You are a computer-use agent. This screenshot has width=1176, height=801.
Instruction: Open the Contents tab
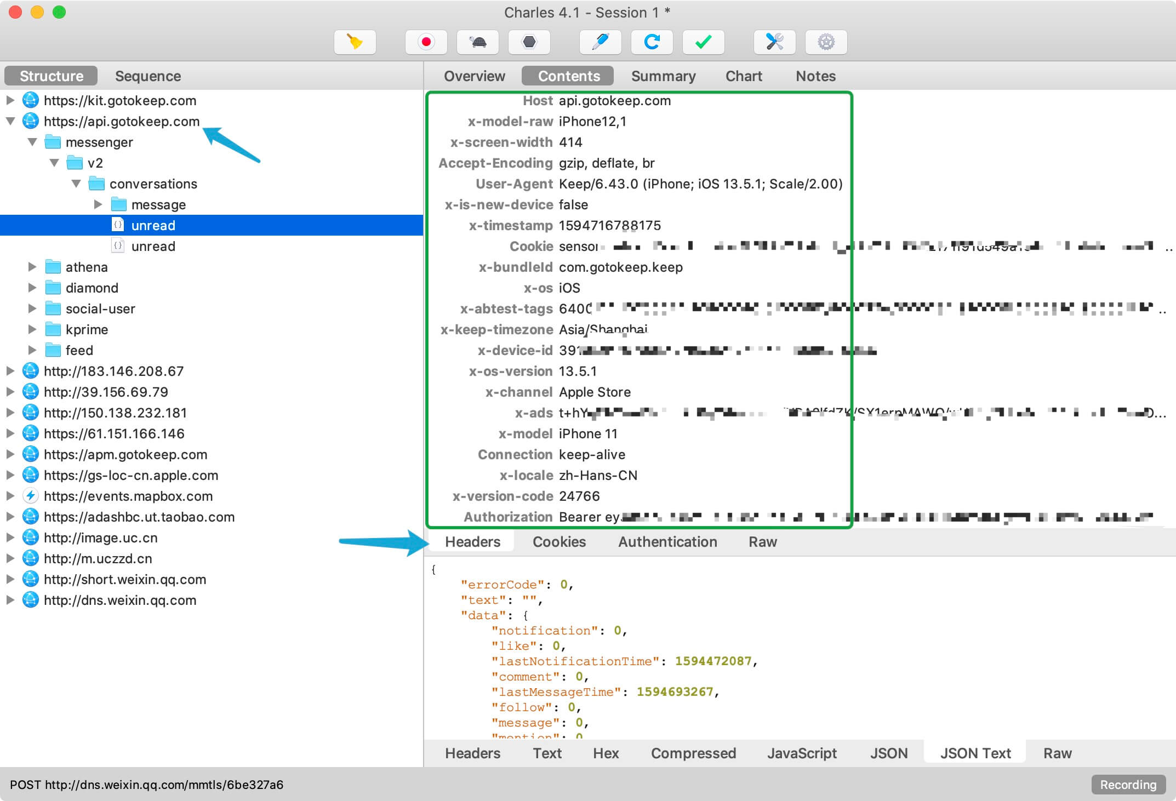568,76
